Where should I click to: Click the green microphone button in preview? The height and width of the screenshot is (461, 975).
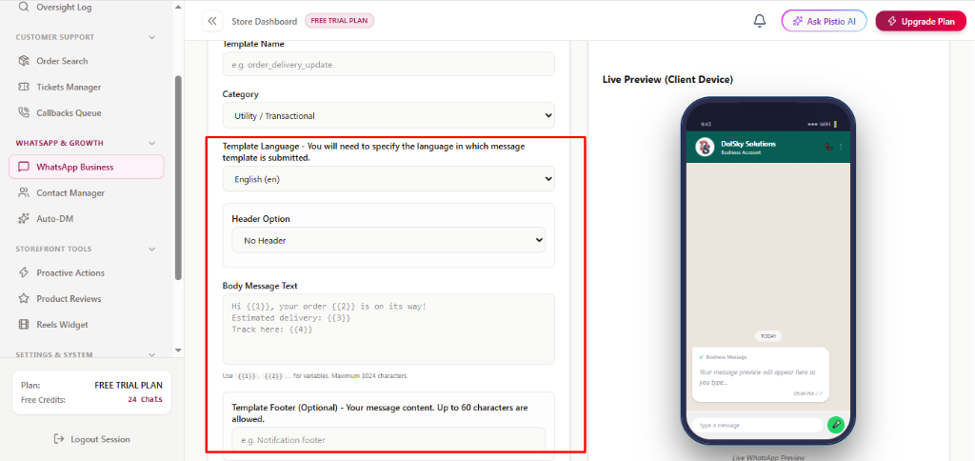coord(836,425)
